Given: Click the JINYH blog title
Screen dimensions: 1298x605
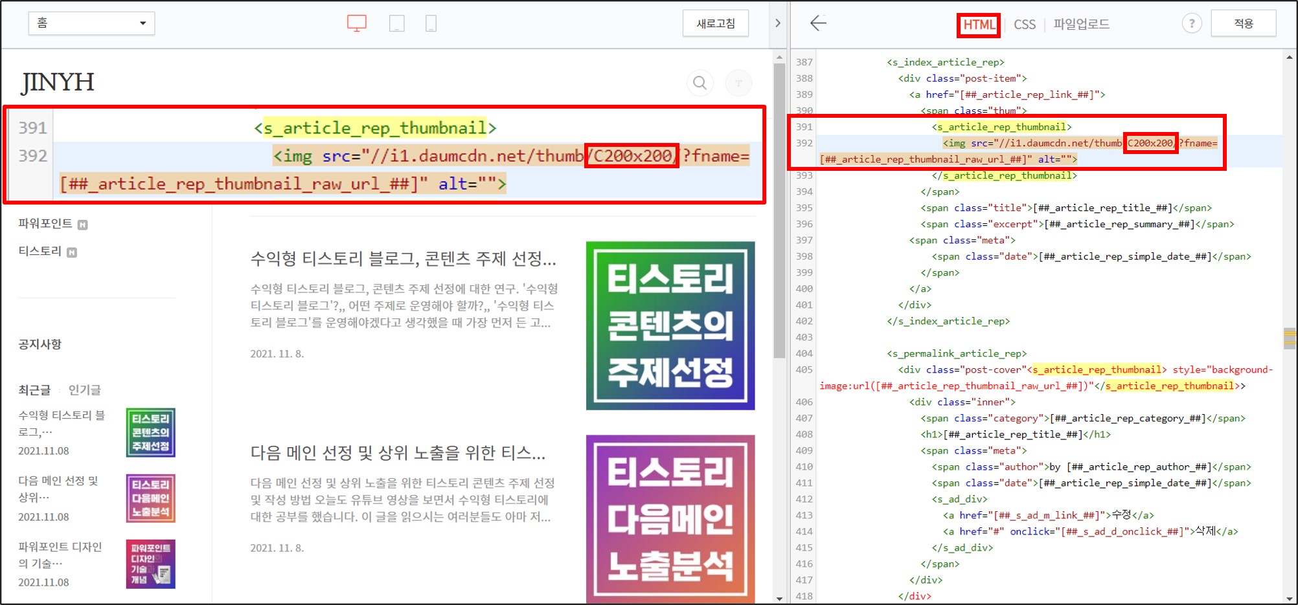Looking at the screenshot, I should 58,82.
